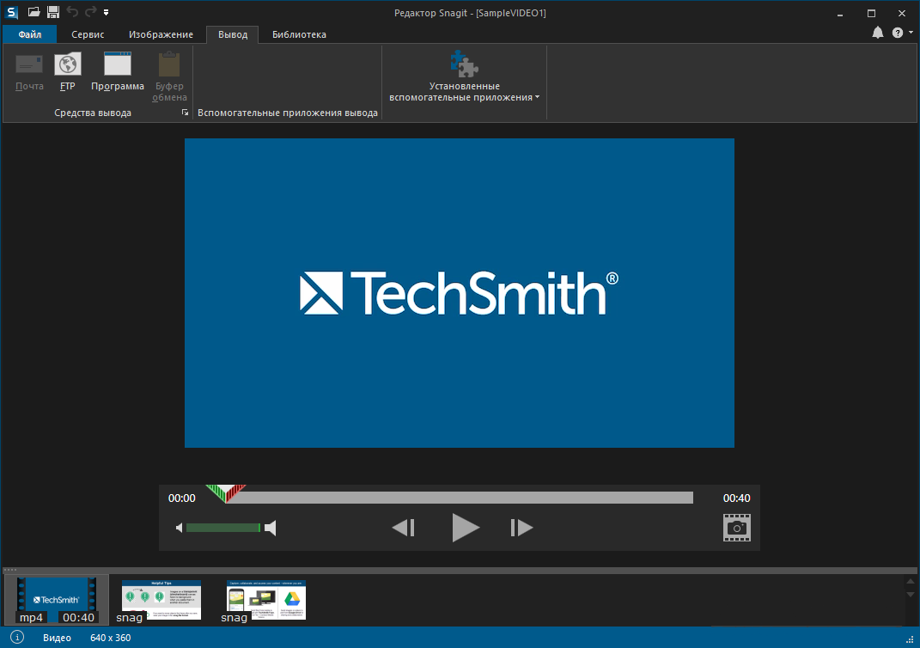Click the FTP output icon
Viewport: 920px width, 648px height.
point(67,65)
